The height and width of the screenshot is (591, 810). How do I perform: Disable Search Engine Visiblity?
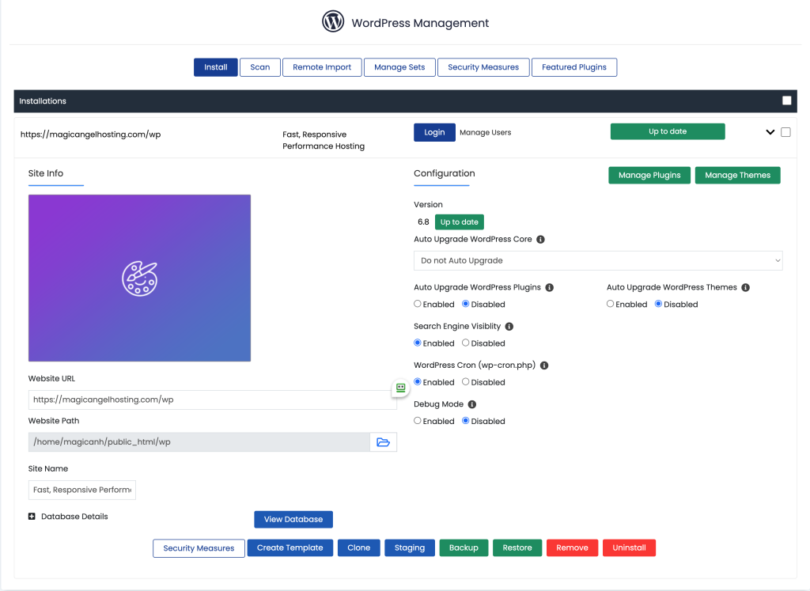[465, 343]
